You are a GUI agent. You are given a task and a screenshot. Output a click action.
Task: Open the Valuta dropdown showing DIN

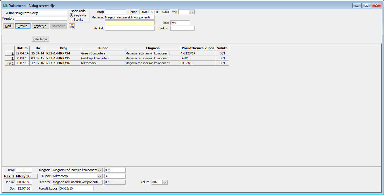click(x=165, y=182)
